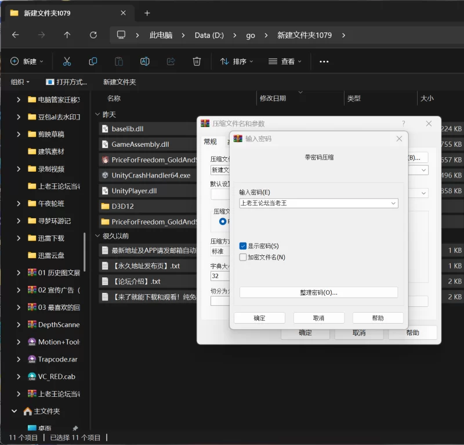Refresh the current folder
The width and height of the screenshot is (464, 445).
pyautogui.click(x=93, y=35)
